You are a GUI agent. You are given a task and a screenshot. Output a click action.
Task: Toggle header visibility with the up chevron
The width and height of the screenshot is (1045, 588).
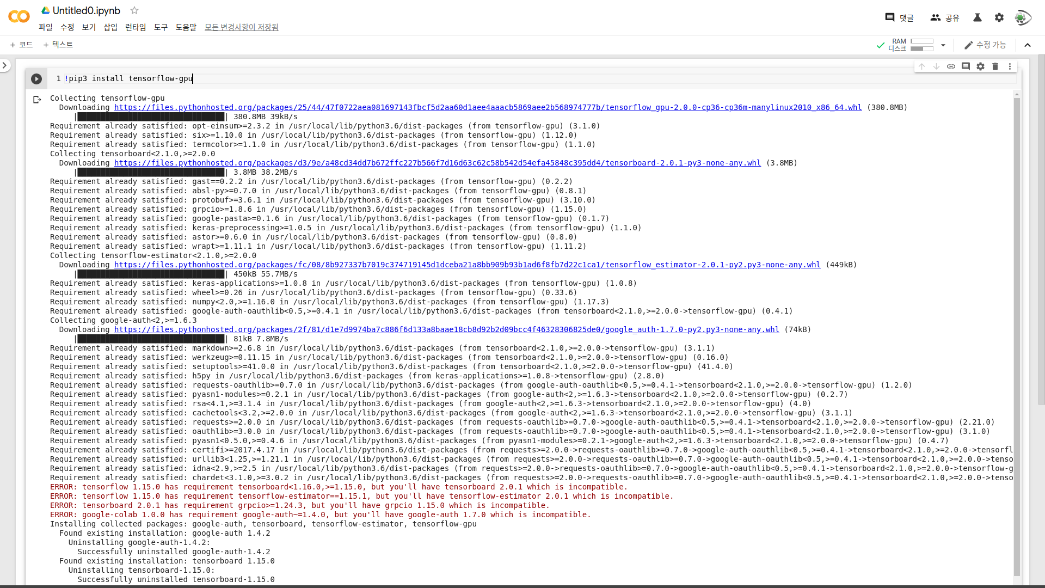pos(1028,45)
